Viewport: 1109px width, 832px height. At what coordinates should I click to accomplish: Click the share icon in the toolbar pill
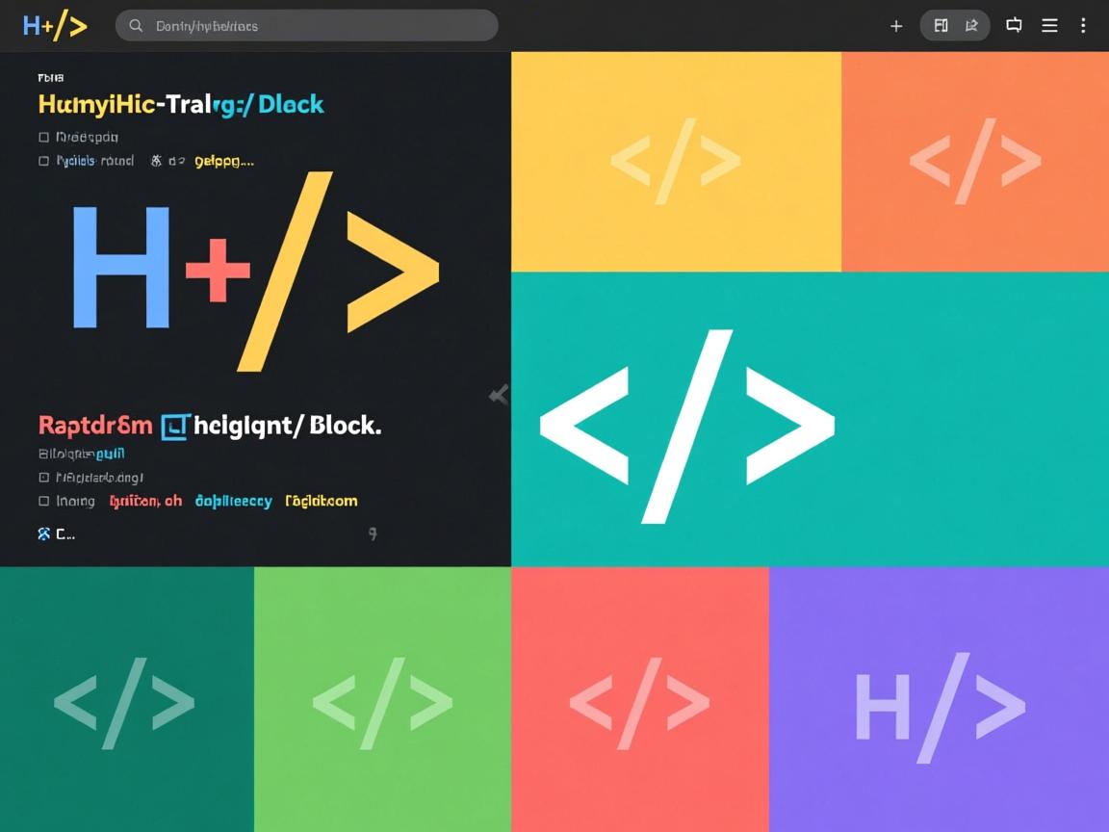point(971,26)
